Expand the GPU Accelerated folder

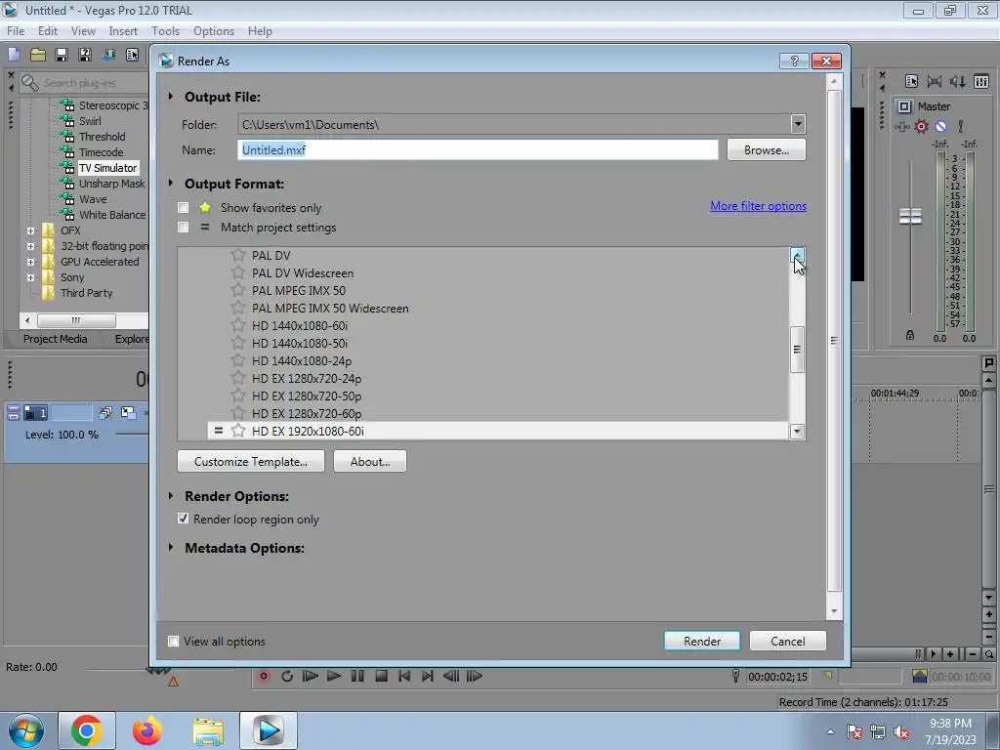pos(30,262)
